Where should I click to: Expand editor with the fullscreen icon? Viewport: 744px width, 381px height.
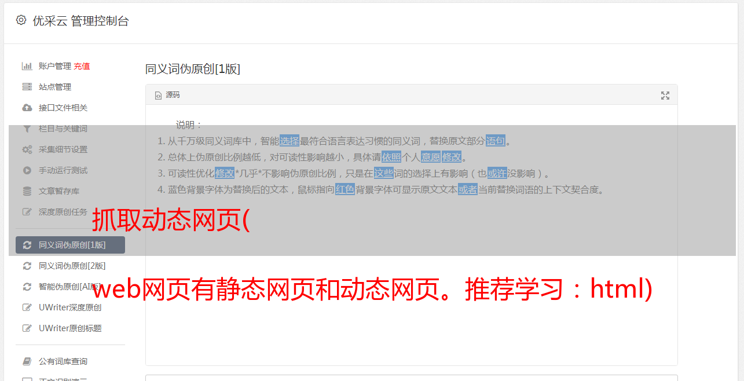point(665,96)
